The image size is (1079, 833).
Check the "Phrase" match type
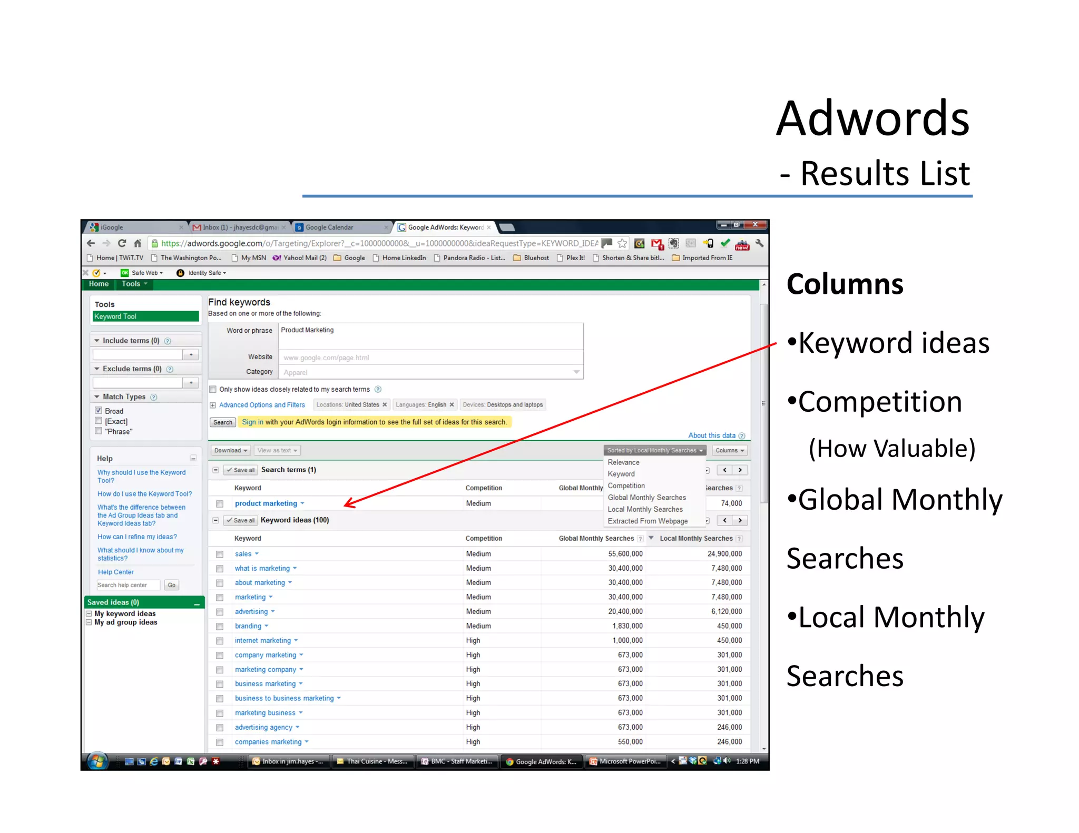click(x=99, y=431)
